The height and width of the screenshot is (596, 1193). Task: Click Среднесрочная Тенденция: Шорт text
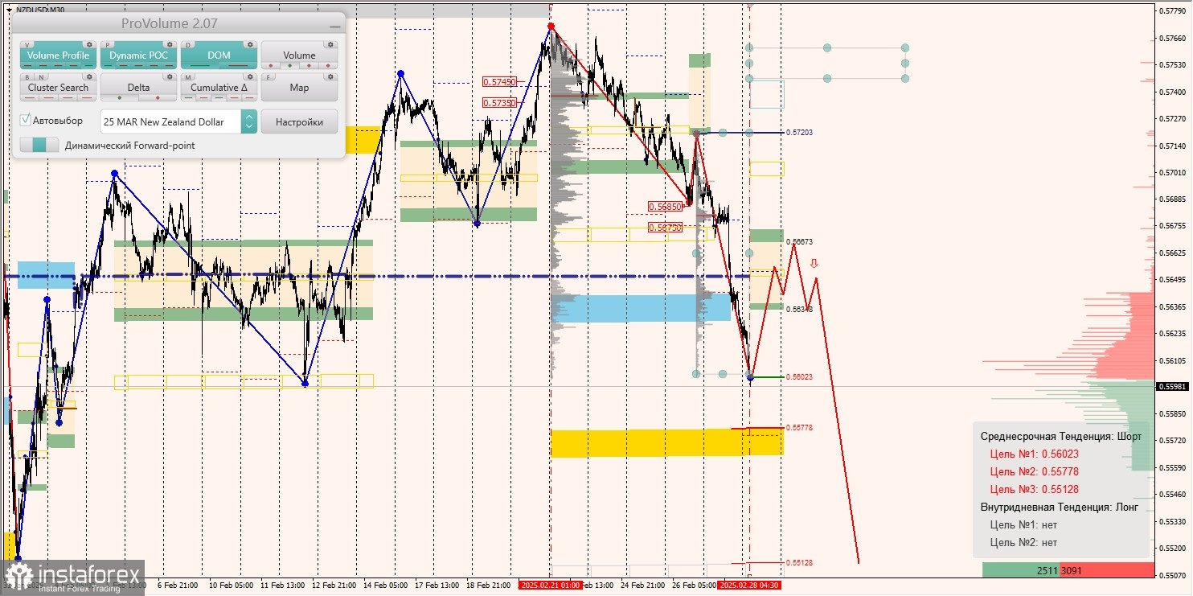(x=1061, y=436)
